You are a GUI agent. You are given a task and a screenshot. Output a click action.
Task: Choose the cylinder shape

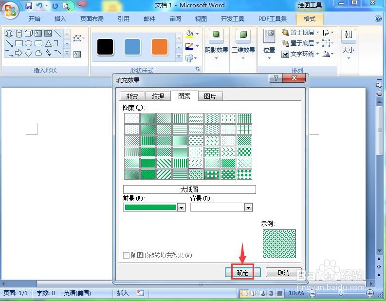pos(18,33)
